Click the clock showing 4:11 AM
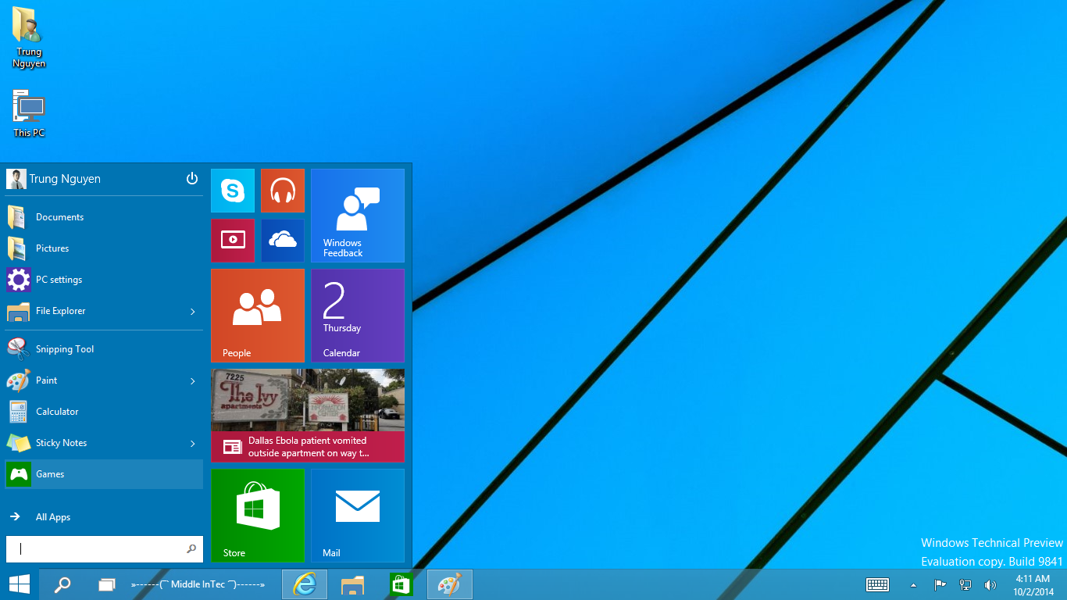The height and width of the screenshot is (600, 1067). [1033, 584]
